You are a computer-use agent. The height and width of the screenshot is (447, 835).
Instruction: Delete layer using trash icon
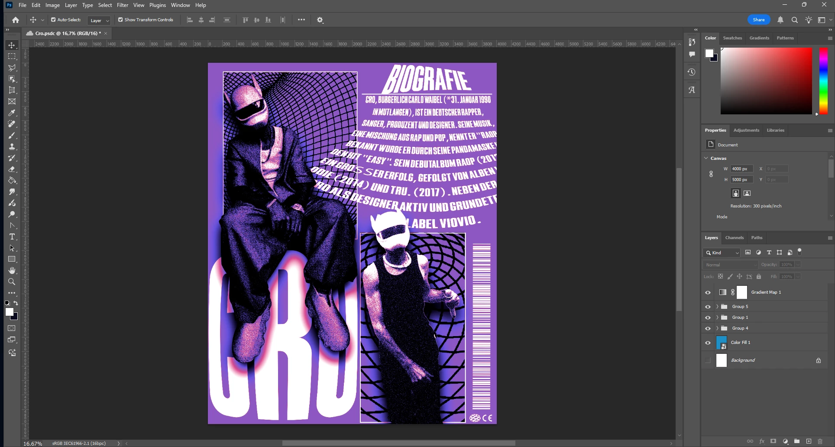click(x=820, y=441)
